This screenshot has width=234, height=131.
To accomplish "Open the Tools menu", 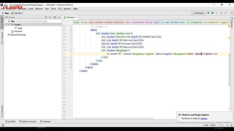I will tap(53, 9).
